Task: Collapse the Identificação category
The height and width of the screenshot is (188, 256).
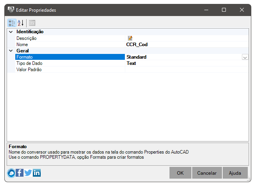Action: tap(11, 32)
